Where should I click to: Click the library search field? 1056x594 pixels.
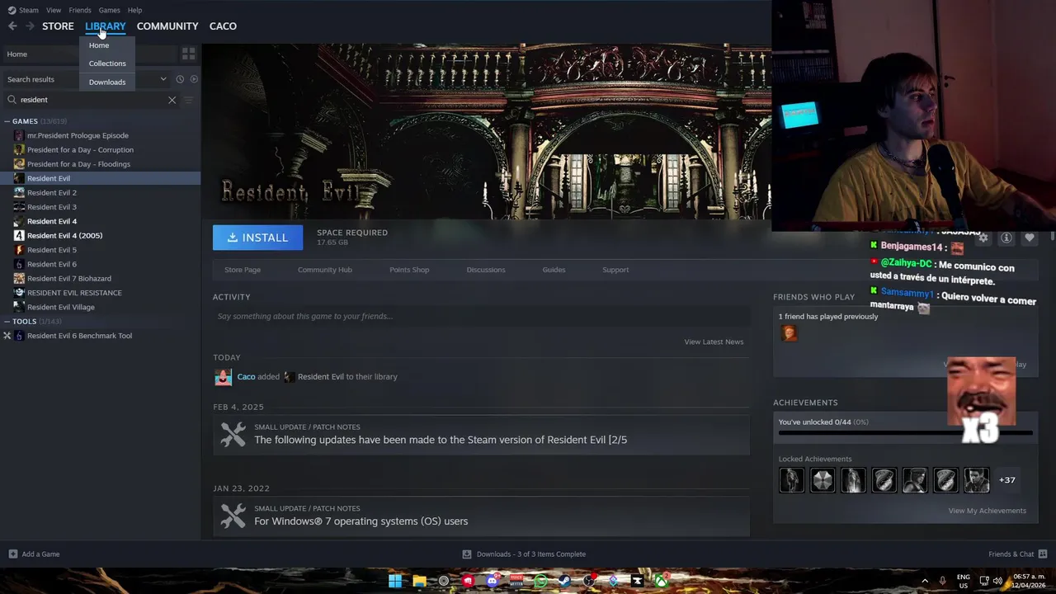91,100
